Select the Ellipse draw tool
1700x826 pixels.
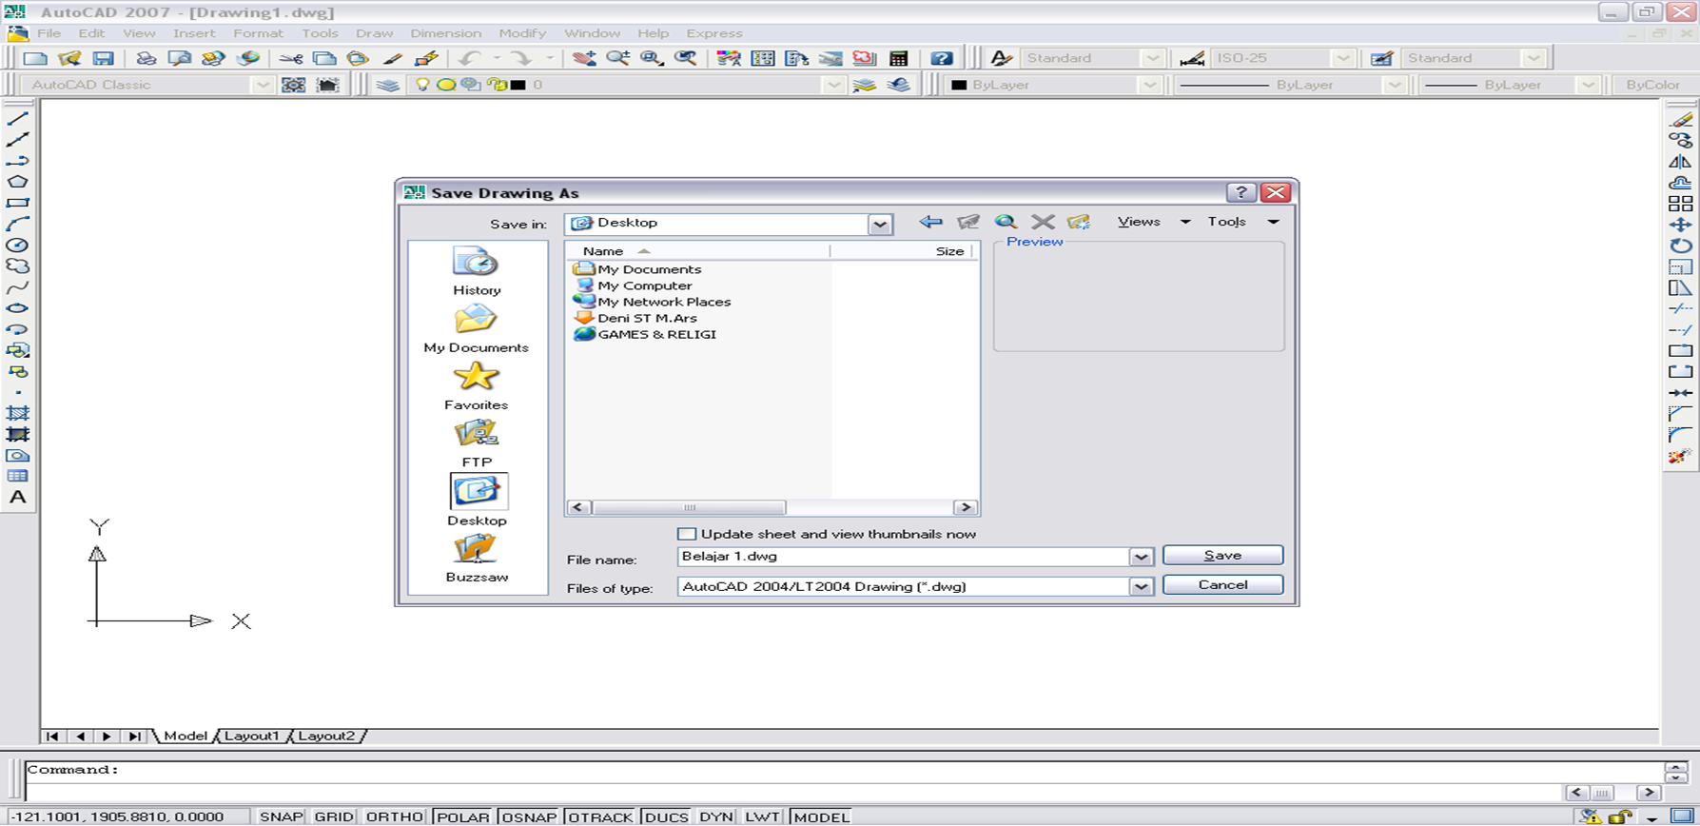(17, 308)
